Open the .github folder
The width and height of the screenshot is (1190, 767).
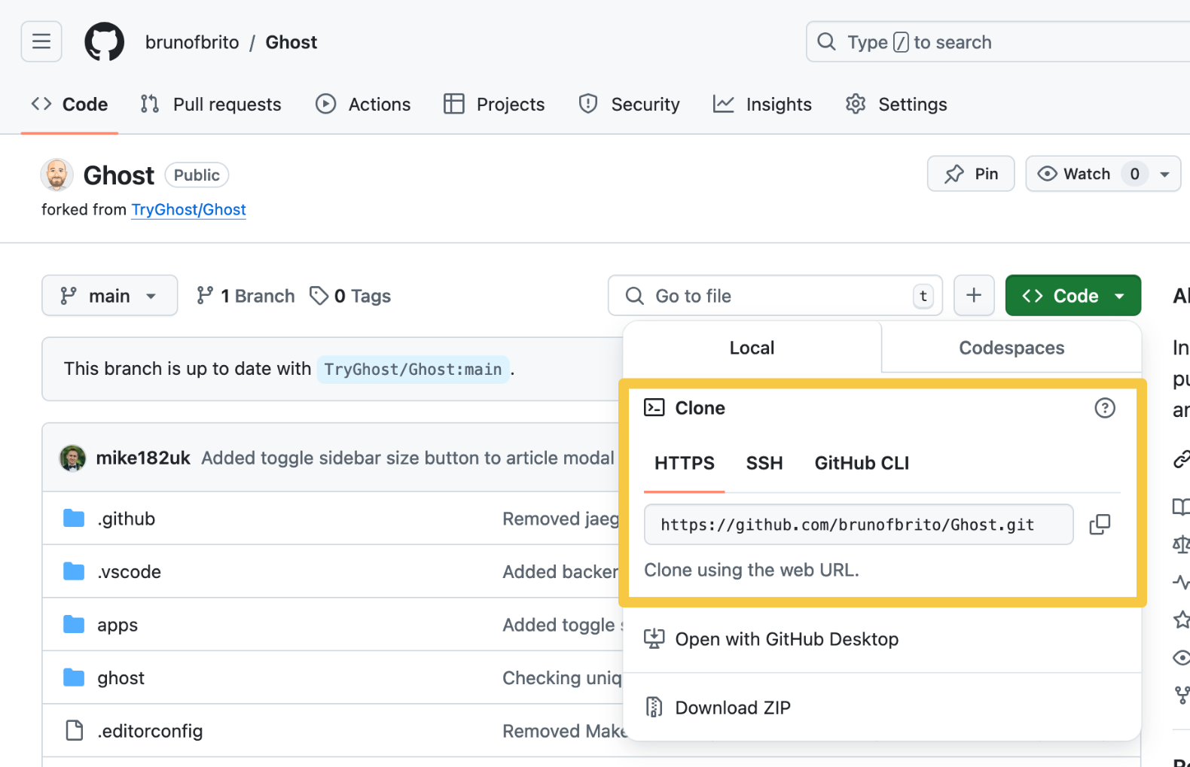tap(126, 519)
